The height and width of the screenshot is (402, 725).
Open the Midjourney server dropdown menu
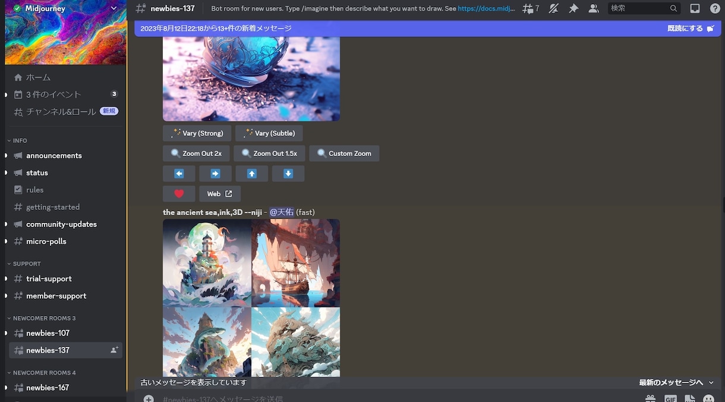[114, 8]
